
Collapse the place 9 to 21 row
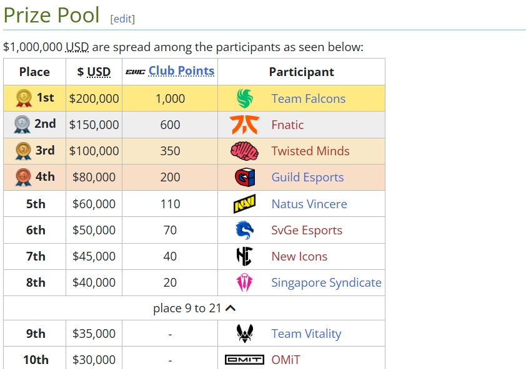point(194,308)
